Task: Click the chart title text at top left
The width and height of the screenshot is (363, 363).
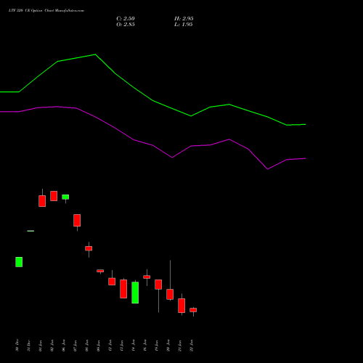Action: [46, 11]
